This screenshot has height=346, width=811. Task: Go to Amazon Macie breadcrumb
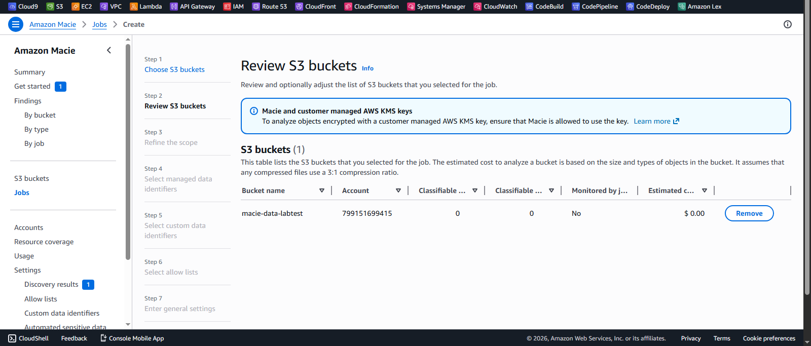coord(53,24)
